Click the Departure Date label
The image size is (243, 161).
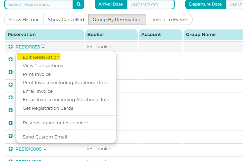[205, 4]
